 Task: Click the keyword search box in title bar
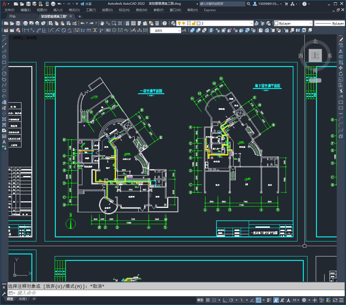pyautogui.click(x=222, y=4)
